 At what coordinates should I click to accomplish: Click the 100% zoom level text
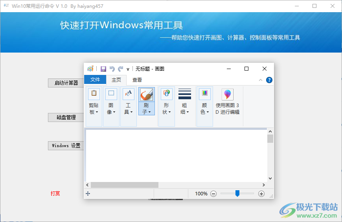(201, 194)
